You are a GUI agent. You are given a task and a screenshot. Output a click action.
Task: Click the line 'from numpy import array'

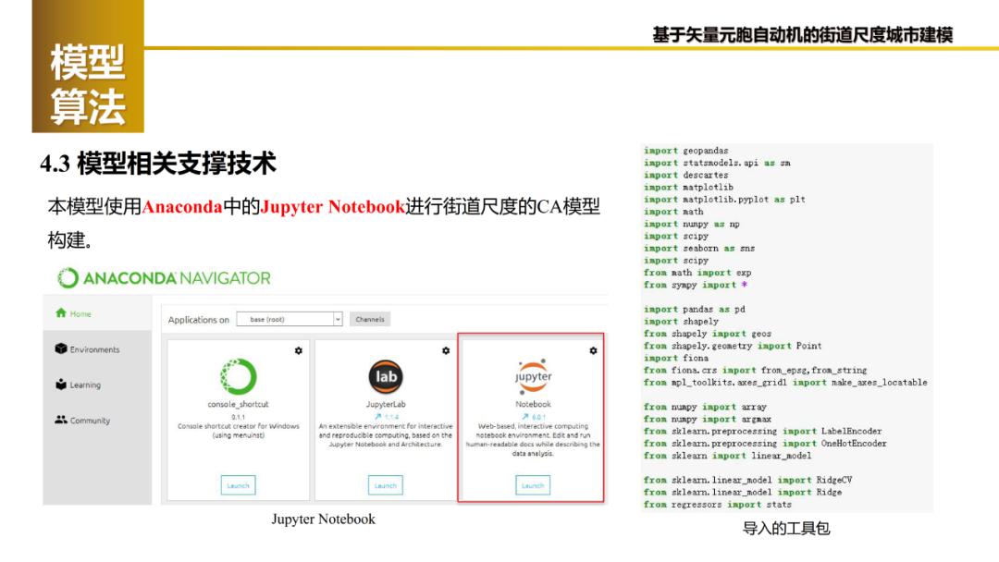[705, 407]
